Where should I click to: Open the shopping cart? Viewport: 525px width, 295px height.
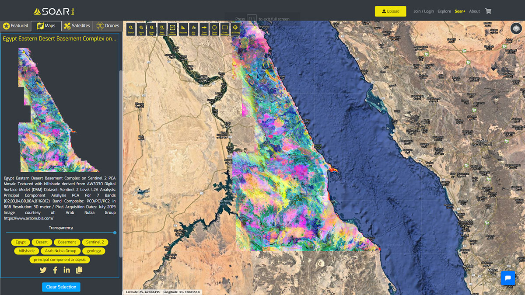488,11
